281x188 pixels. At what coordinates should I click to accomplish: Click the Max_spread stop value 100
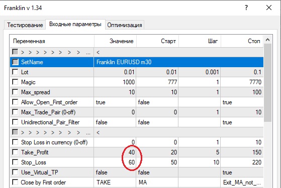(242, 92)
